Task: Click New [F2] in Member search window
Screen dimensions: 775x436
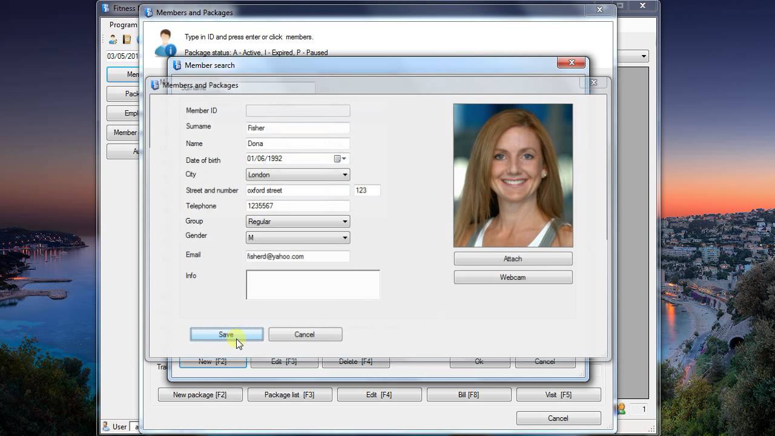Action: click(213, 362)
